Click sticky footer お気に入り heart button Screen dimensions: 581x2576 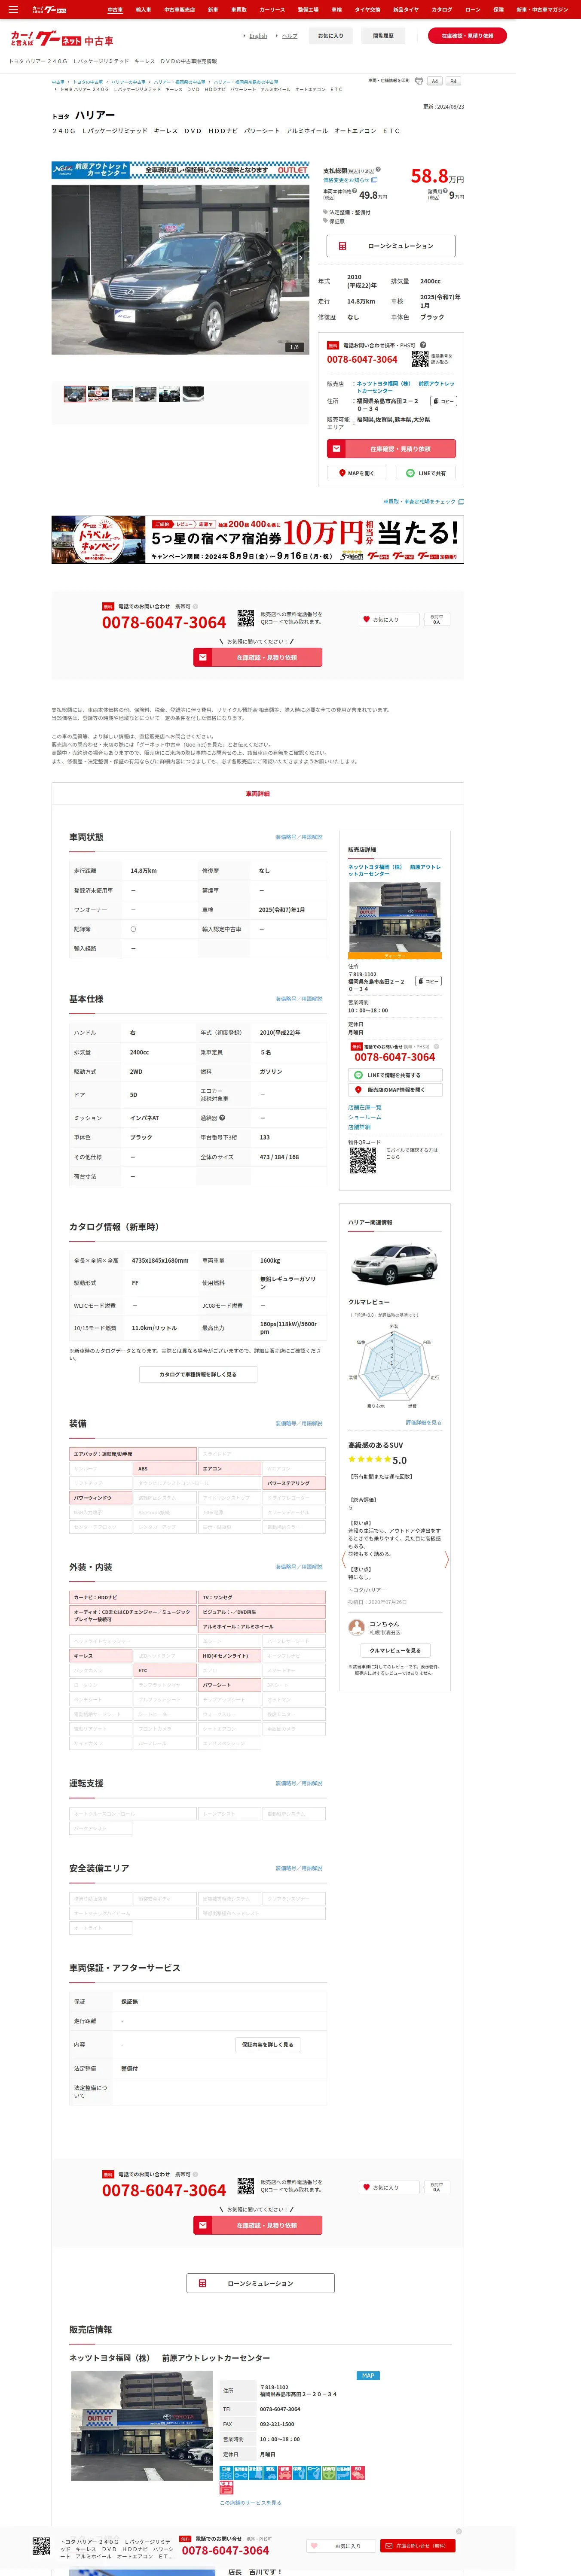pyautogui.click(x=342, y=2546)
